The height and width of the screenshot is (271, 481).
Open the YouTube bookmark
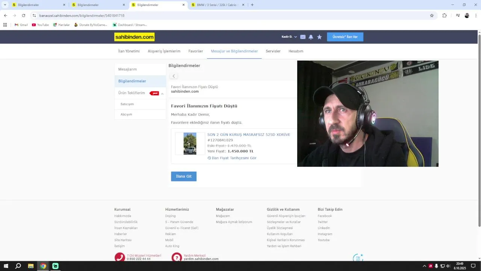click(40, 25)
